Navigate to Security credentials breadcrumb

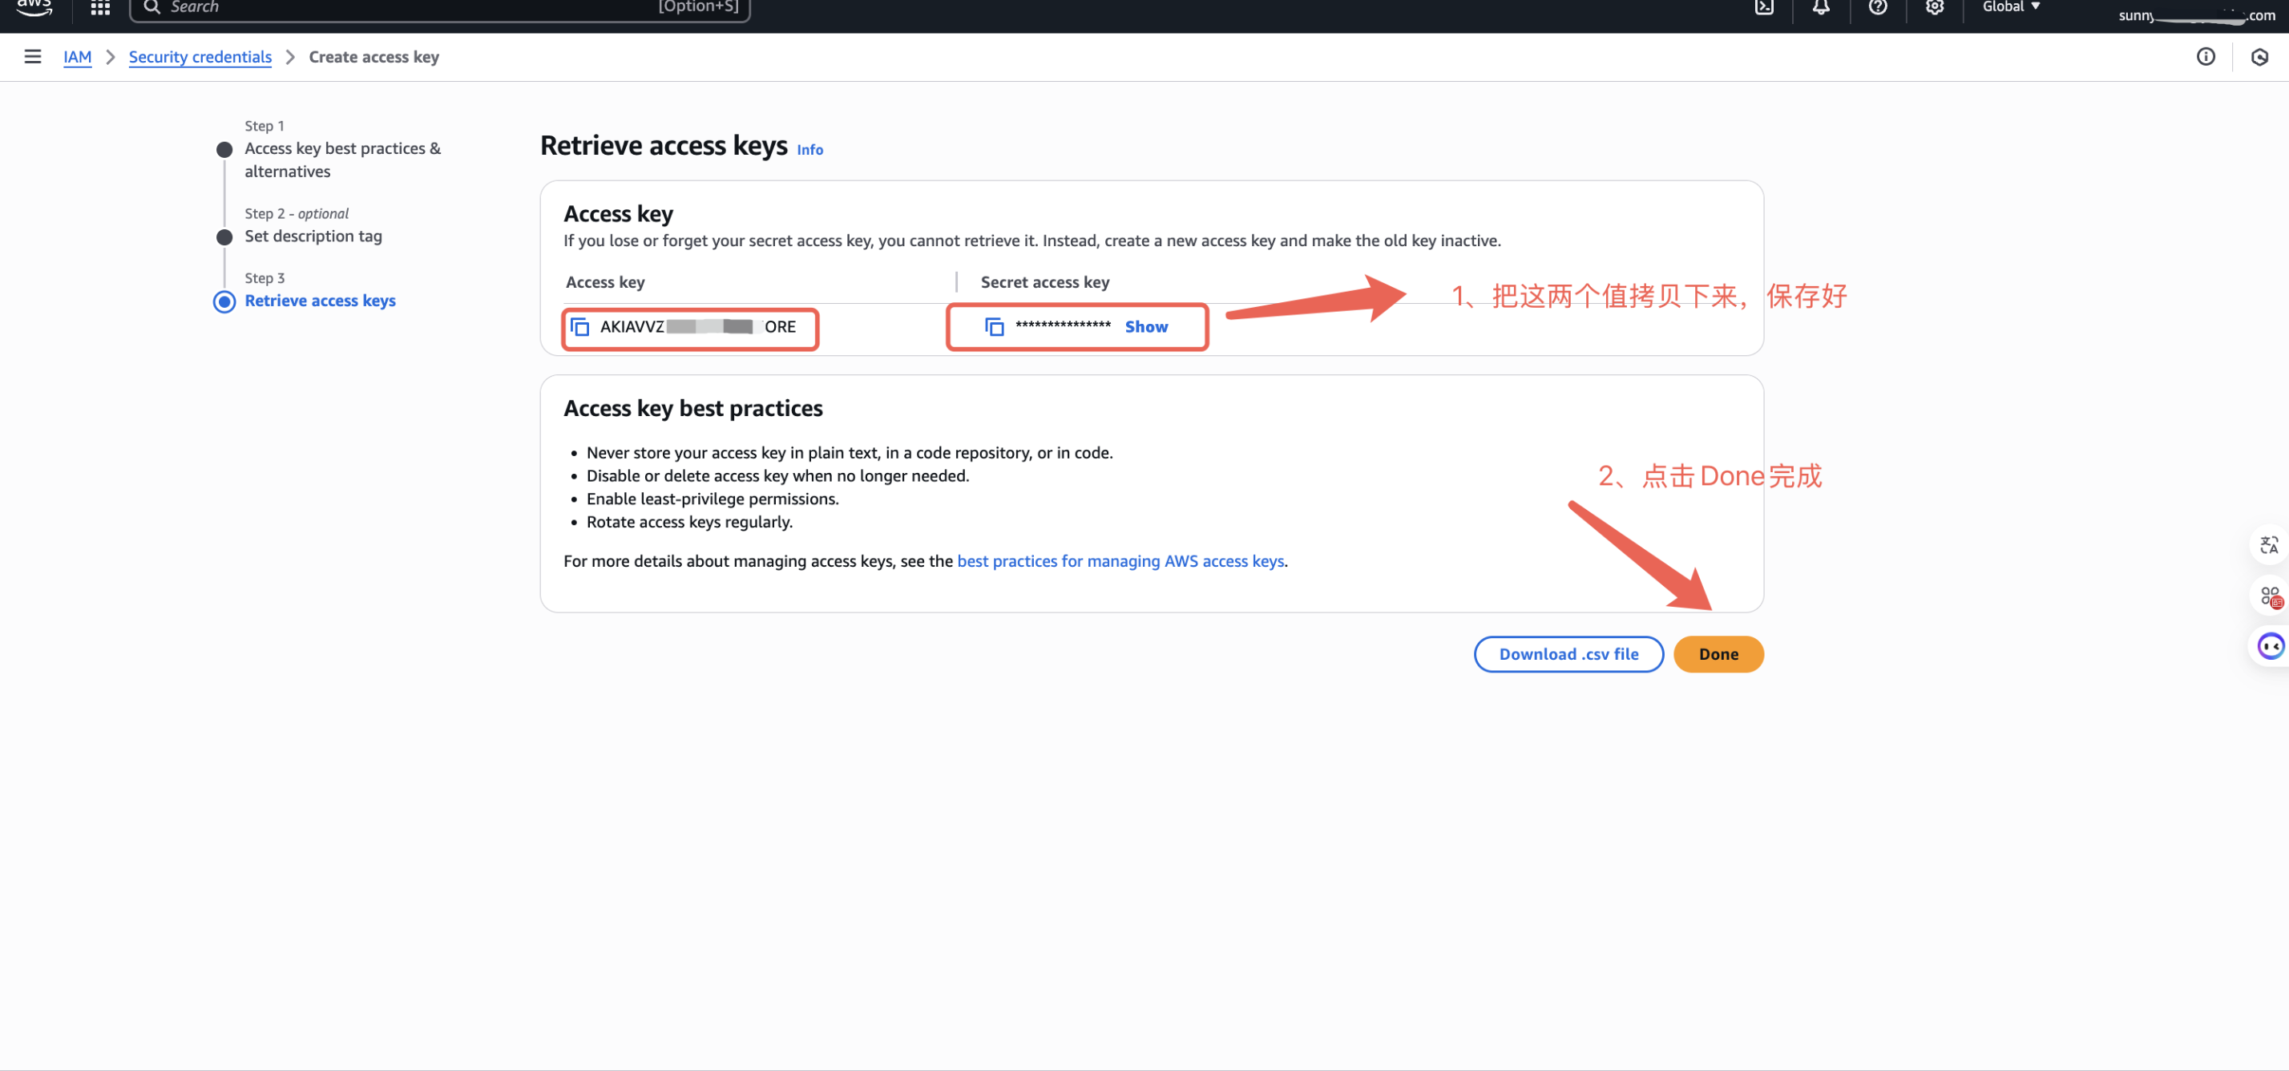coord(200,57)
